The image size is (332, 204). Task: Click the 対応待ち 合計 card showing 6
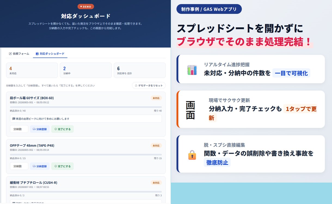click(140, 70)
